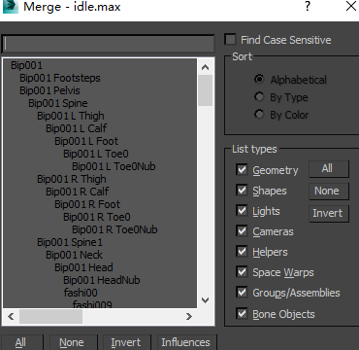Click the vertical scrollbar thumb
Image resolution: width=359 pixels, height=350 pixels.
click(206, 90)
